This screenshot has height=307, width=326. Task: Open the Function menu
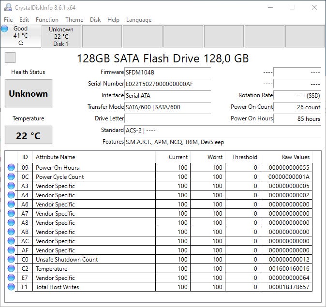coord(47,20)
